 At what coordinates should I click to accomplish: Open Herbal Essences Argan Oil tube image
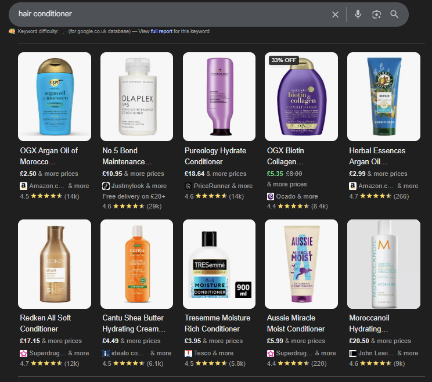click(384, 97)
